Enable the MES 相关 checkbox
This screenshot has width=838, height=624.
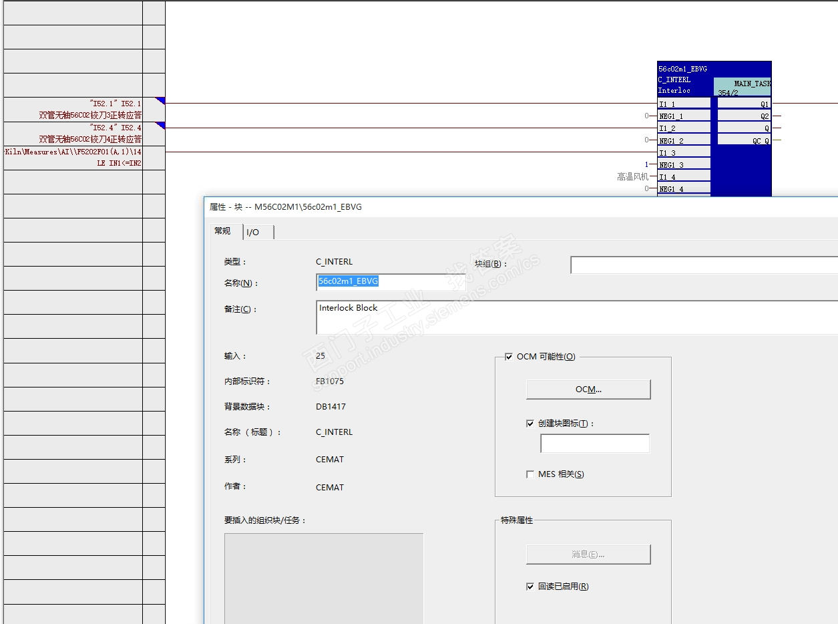530,474
